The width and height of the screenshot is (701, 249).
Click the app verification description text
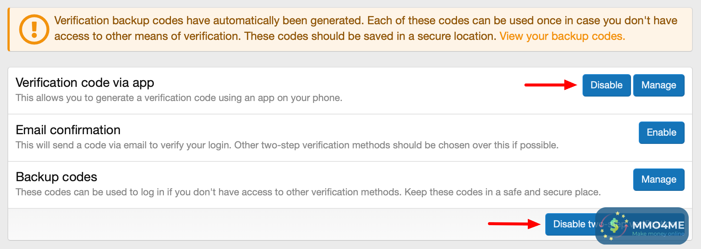(179, 98)
